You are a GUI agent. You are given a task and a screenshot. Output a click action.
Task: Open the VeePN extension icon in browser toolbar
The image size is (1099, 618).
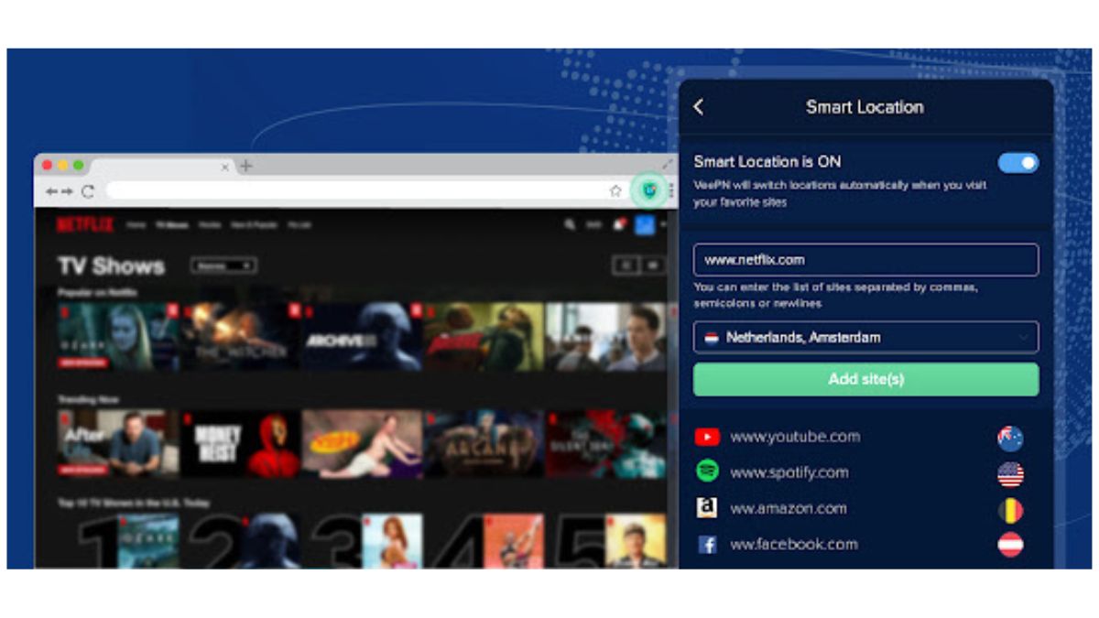pos(649,190)
